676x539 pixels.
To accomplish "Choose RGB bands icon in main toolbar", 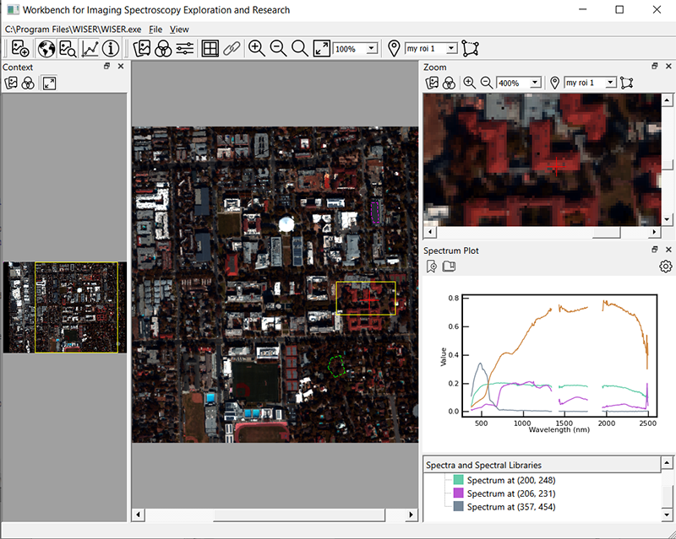I will click(x=164, y=48).
